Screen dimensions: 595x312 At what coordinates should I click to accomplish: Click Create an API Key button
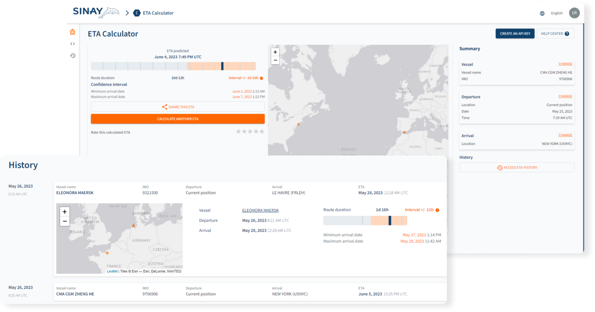[x=515, y=34]
